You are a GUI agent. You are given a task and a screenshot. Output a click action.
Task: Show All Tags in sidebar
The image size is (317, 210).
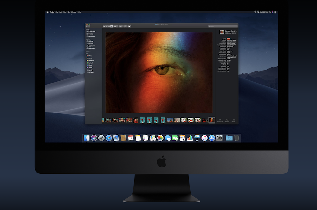coord(90,72)
